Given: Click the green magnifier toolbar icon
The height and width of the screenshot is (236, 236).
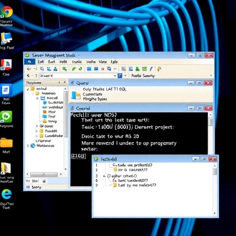Looking at the screenshot, I should coord(65,69).
